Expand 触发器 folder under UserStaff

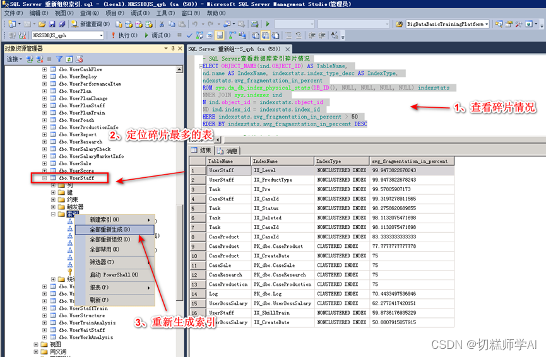[53, 207]
